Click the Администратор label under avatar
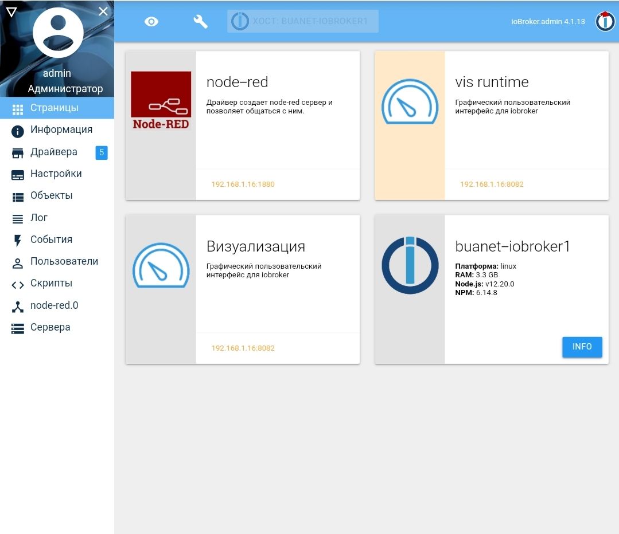This screenshot has width=619, height=534. [65, 89]
